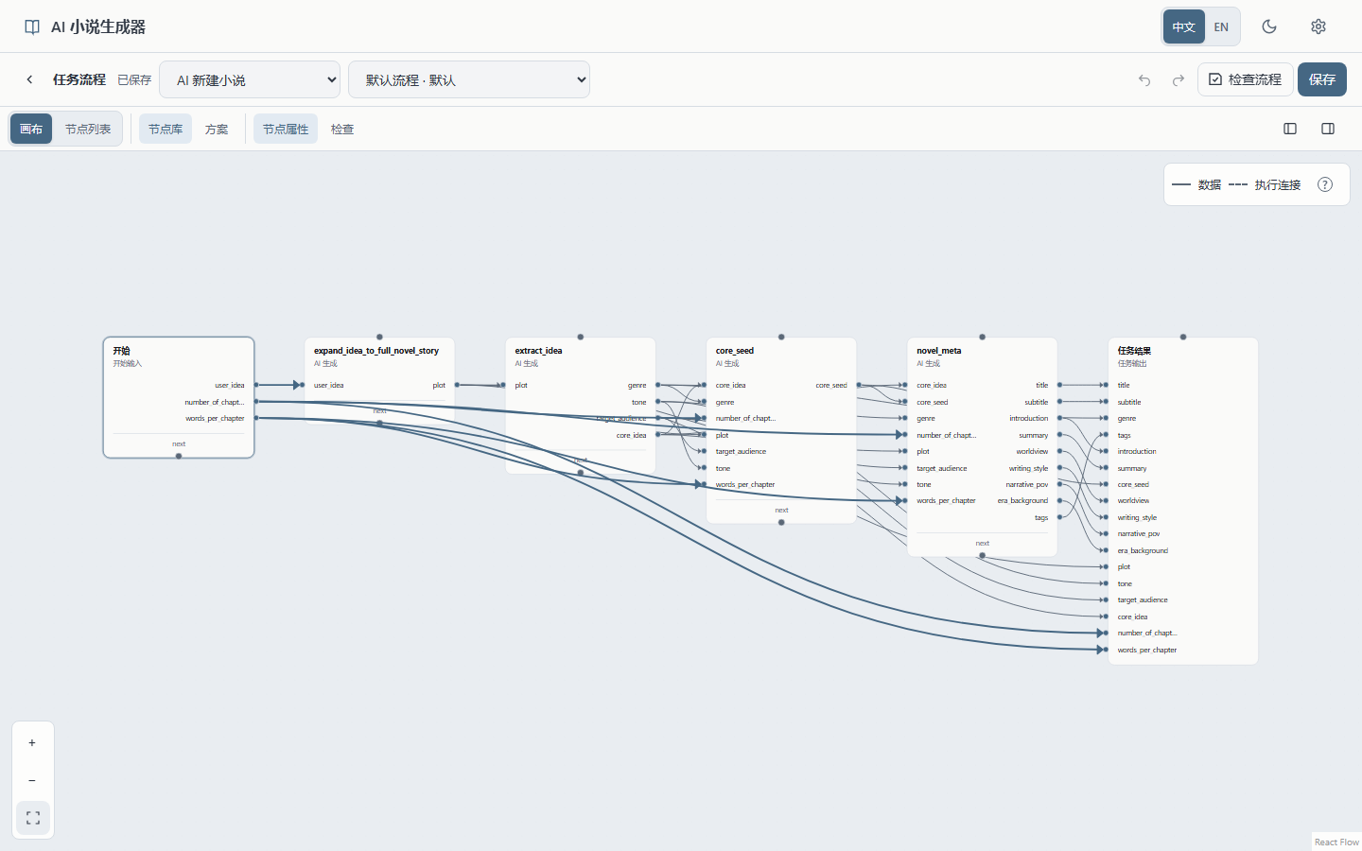Zoom in with the plus control
This screenshot has height=851, width=1362.
tap(32, 743)
